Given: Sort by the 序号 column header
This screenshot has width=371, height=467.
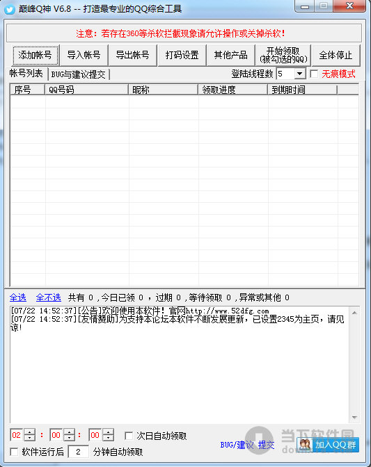Looking at the screenshot, I should (x=27, y=90).
